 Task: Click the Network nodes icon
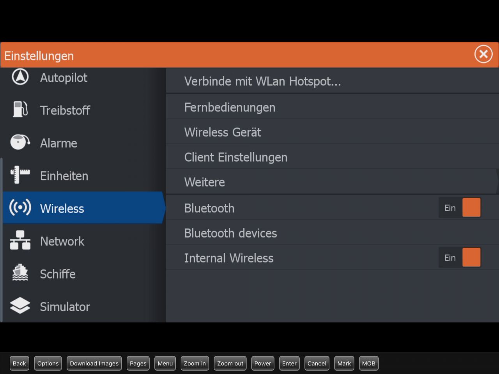point(20,240)
